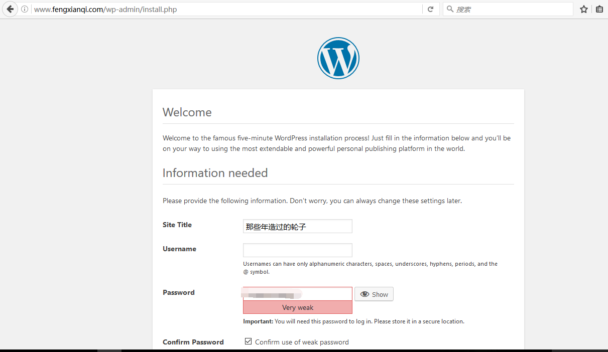Focus the URL address bar
608x352 pixels.
pos(226,9)
